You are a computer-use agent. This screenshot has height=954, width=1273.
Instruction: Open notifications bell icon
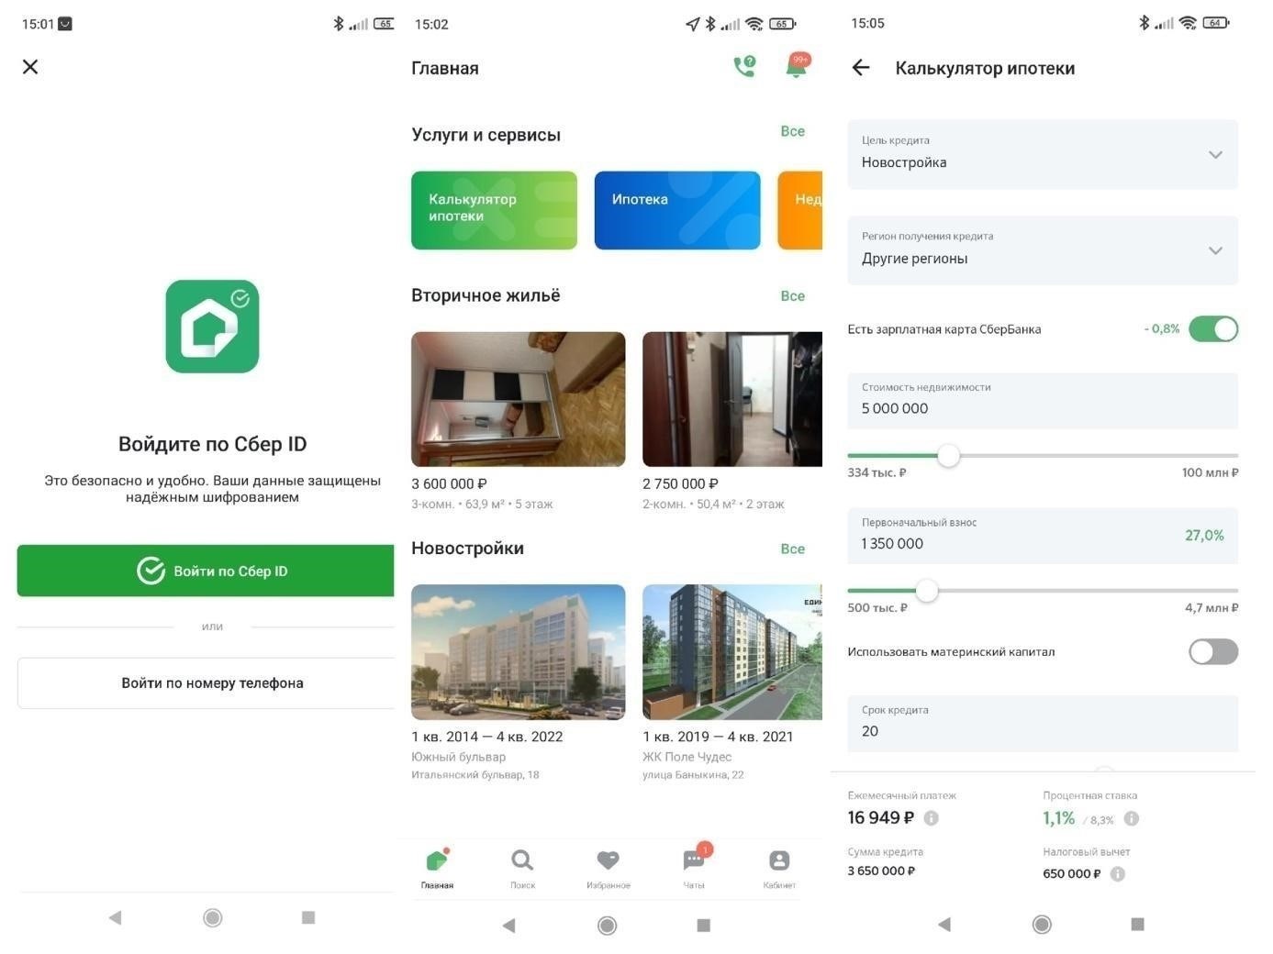(796, 67)
